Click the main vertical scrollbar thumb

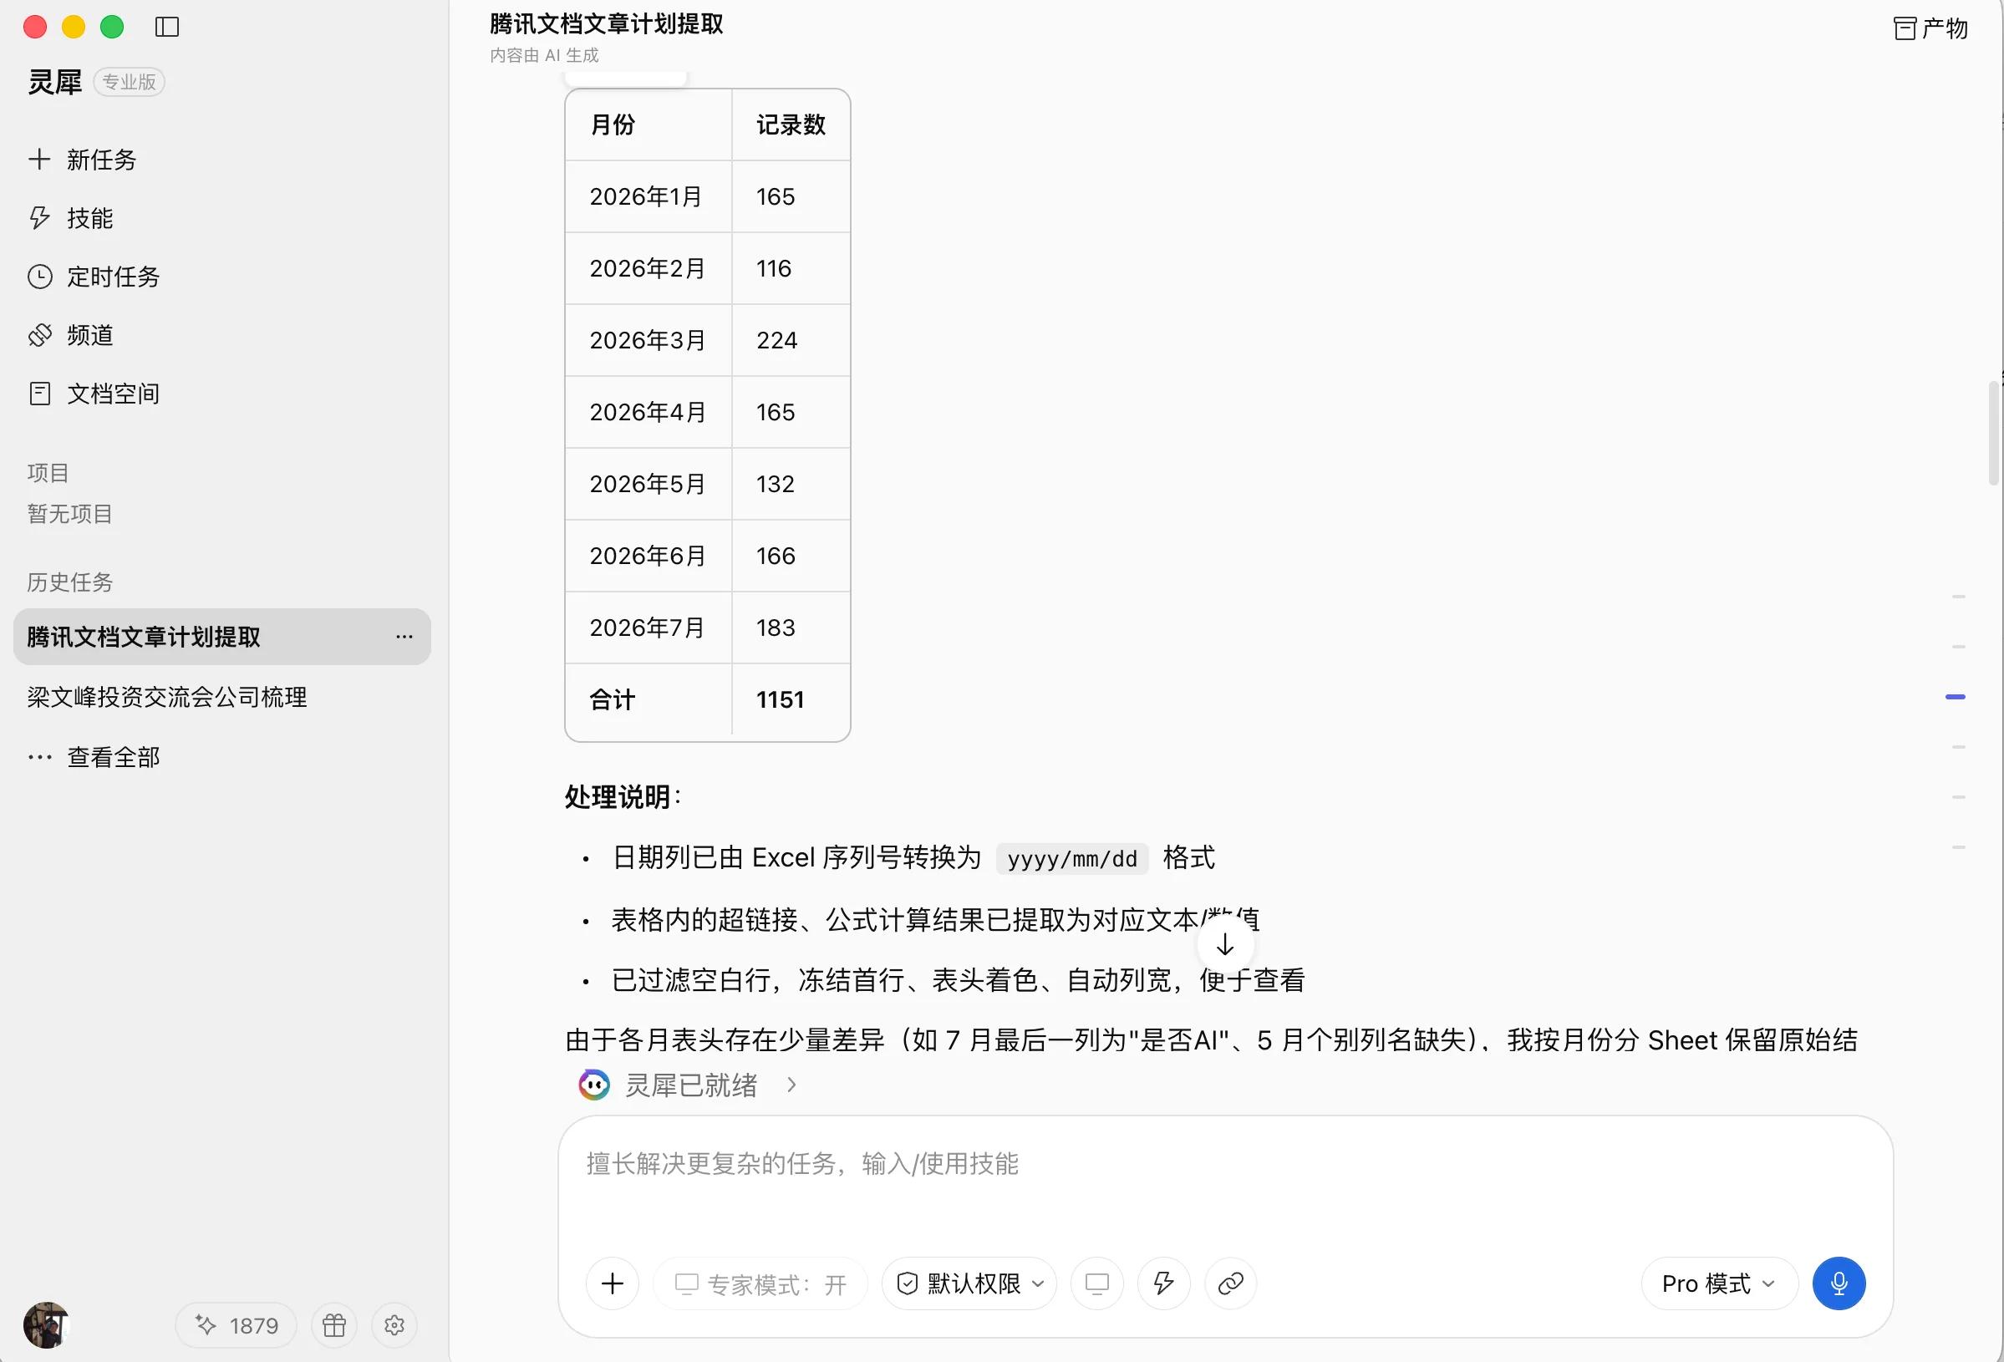click(x=1994, y=434)
